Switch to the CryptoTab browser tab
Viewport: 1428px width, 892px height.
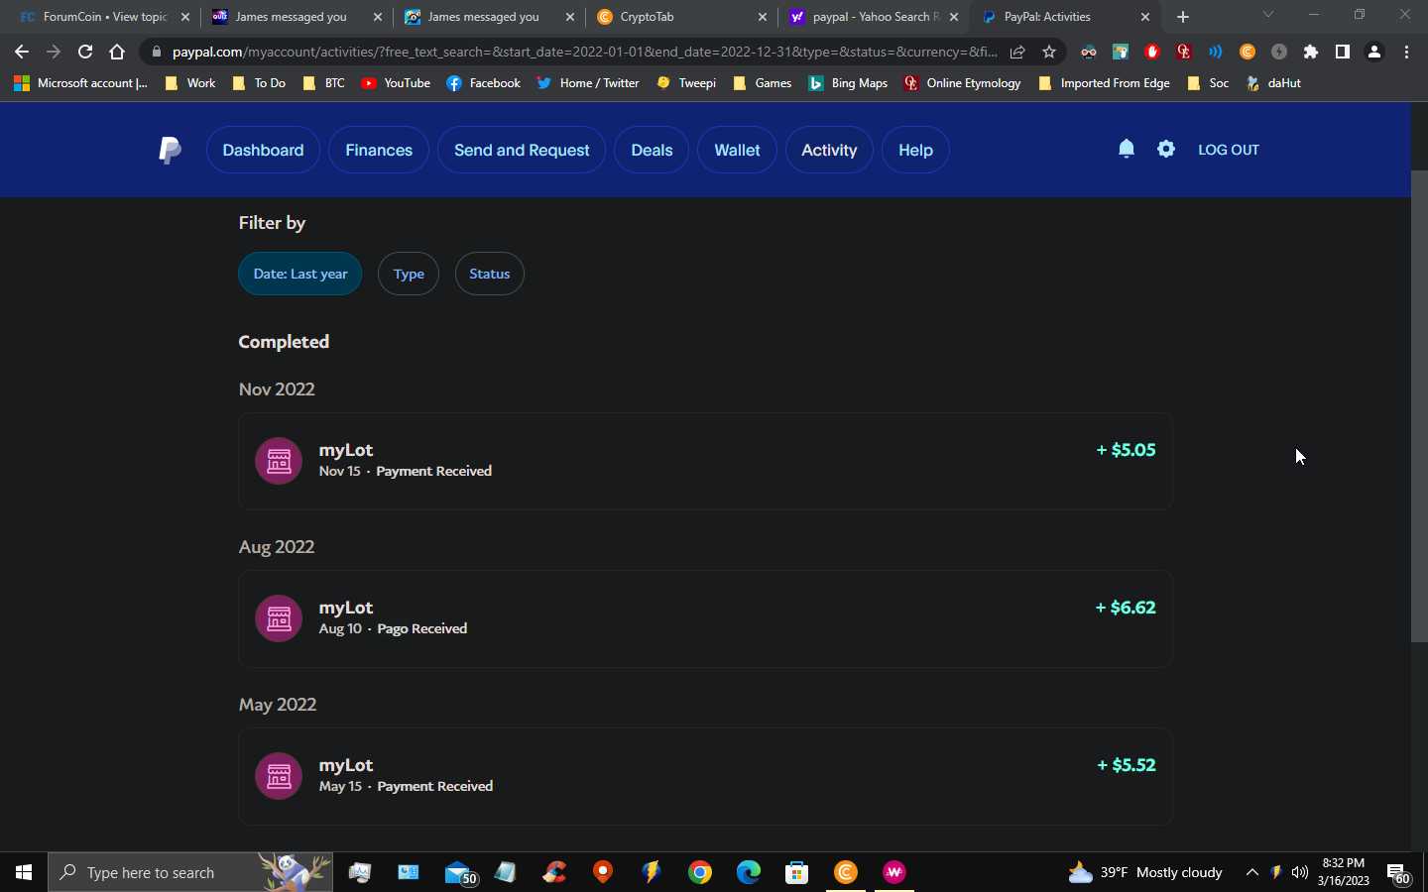(680, 17)
